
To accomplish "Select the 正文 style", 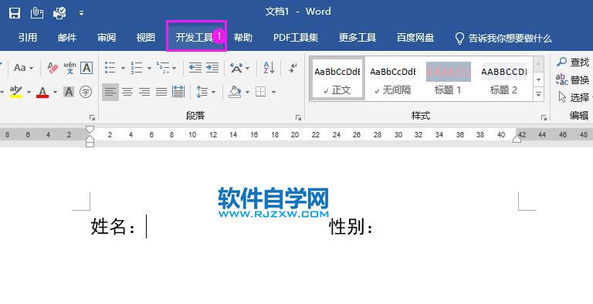I will (337, 79).
